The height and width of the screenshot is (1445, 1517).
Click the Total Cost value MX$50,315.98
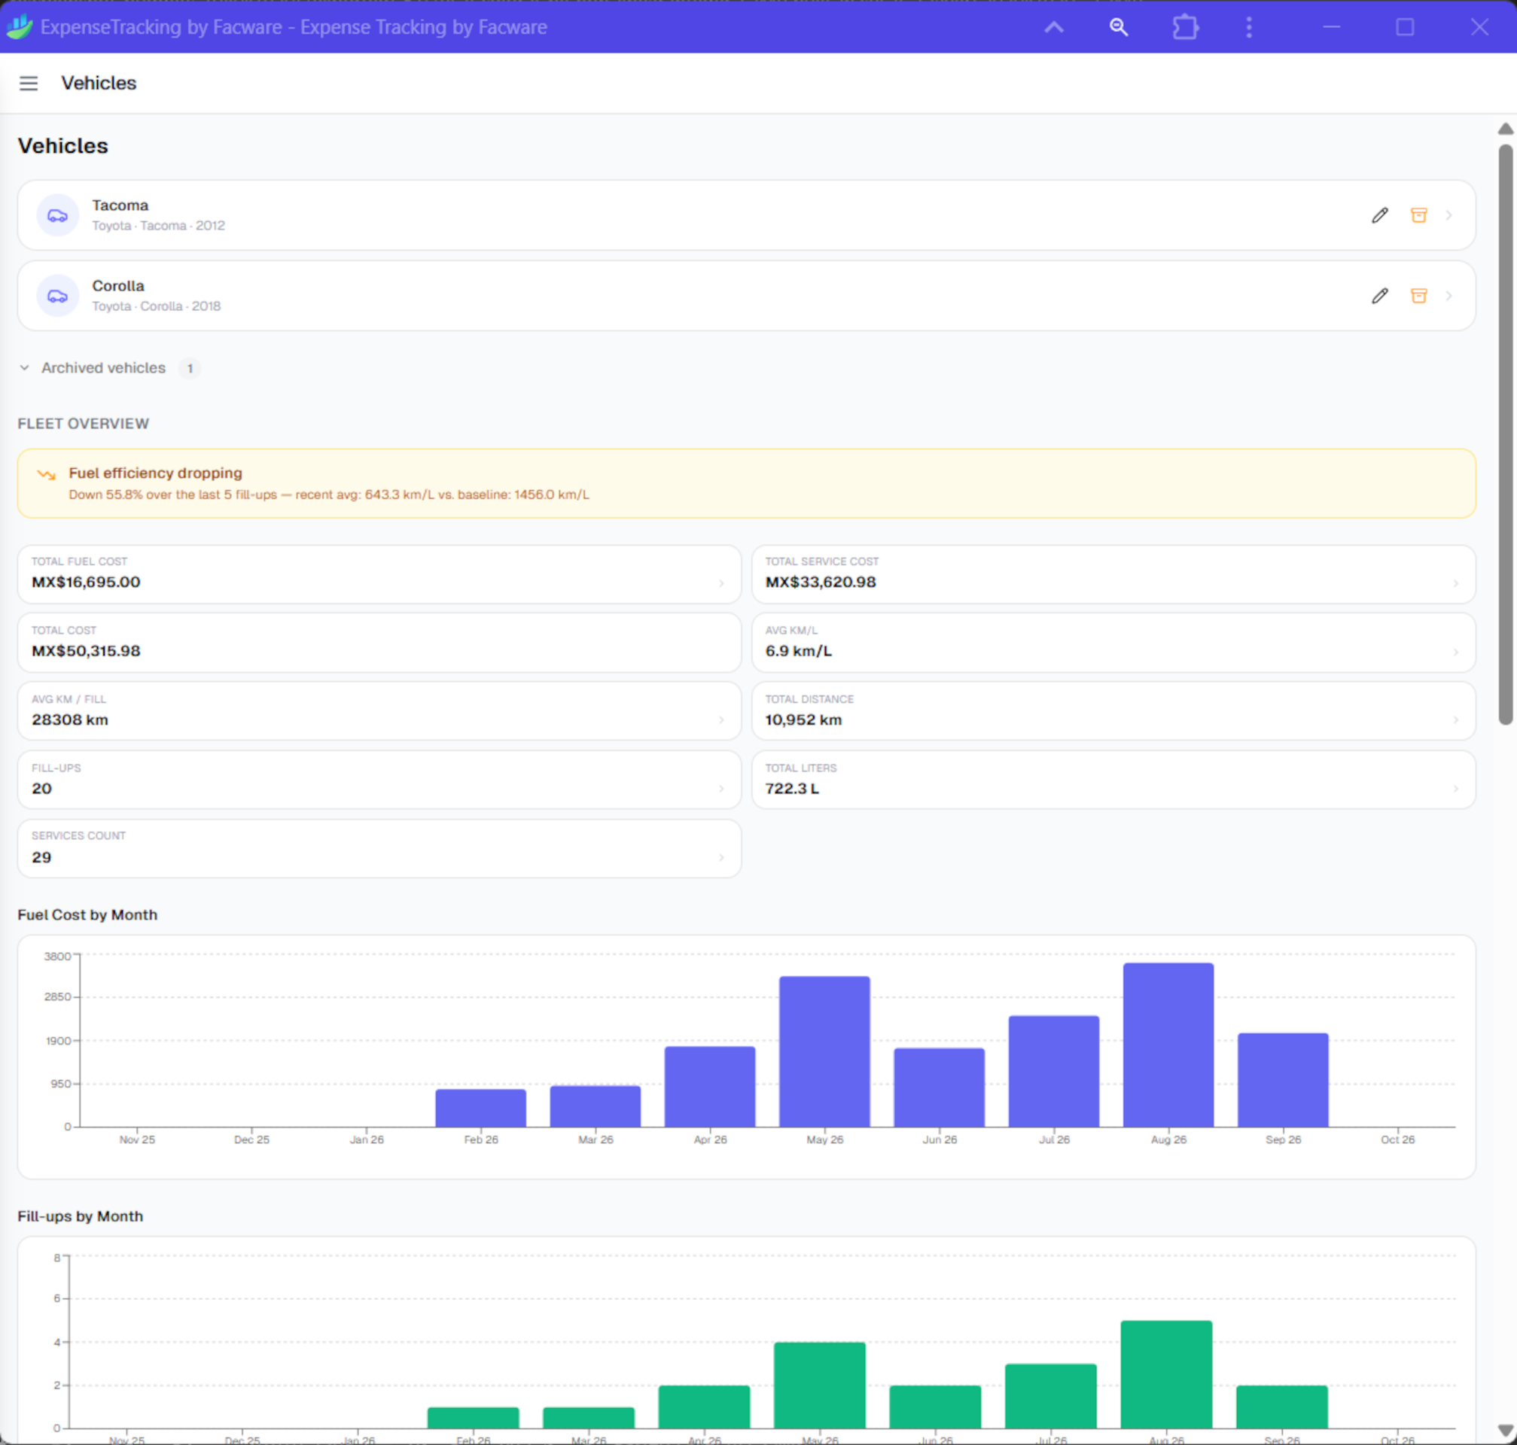pyautogui.click(x=87, y=651)
